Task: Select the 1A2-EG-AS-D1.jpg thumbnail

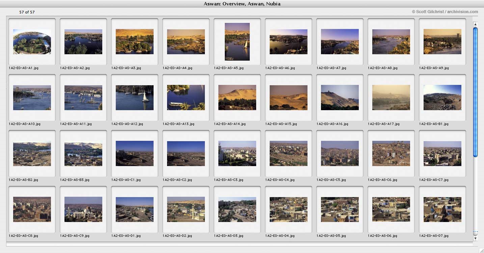Action: click(x=135, y=210)
